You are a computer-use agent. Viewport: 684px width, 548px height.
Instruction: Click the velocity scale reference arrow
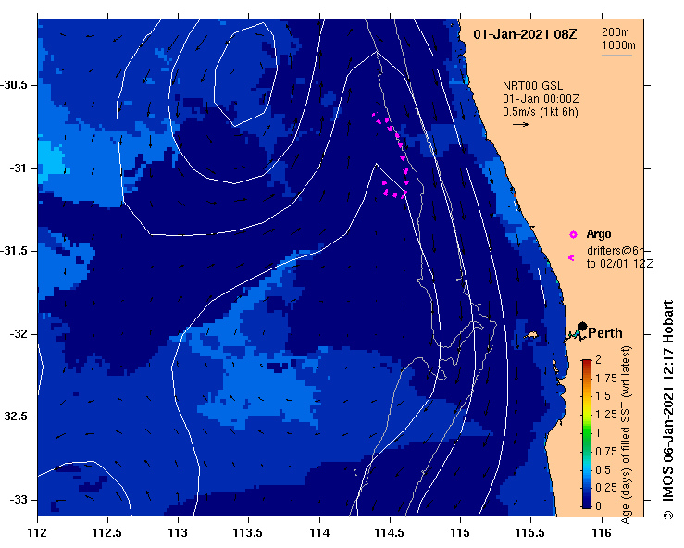pyautogui.click(x=521, y=124)
